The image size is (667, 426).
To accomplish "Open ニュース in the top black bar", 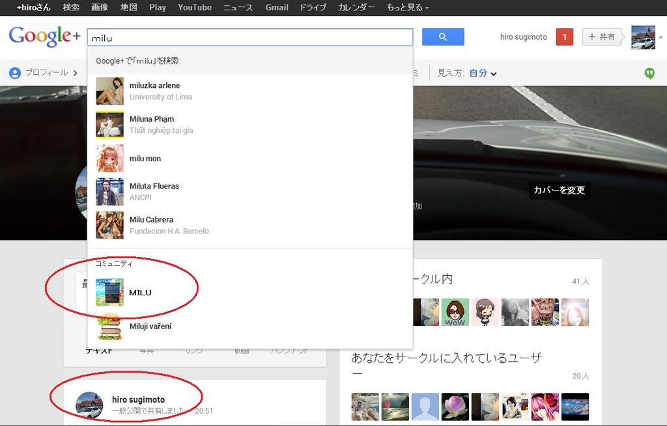I will [238, 7].
